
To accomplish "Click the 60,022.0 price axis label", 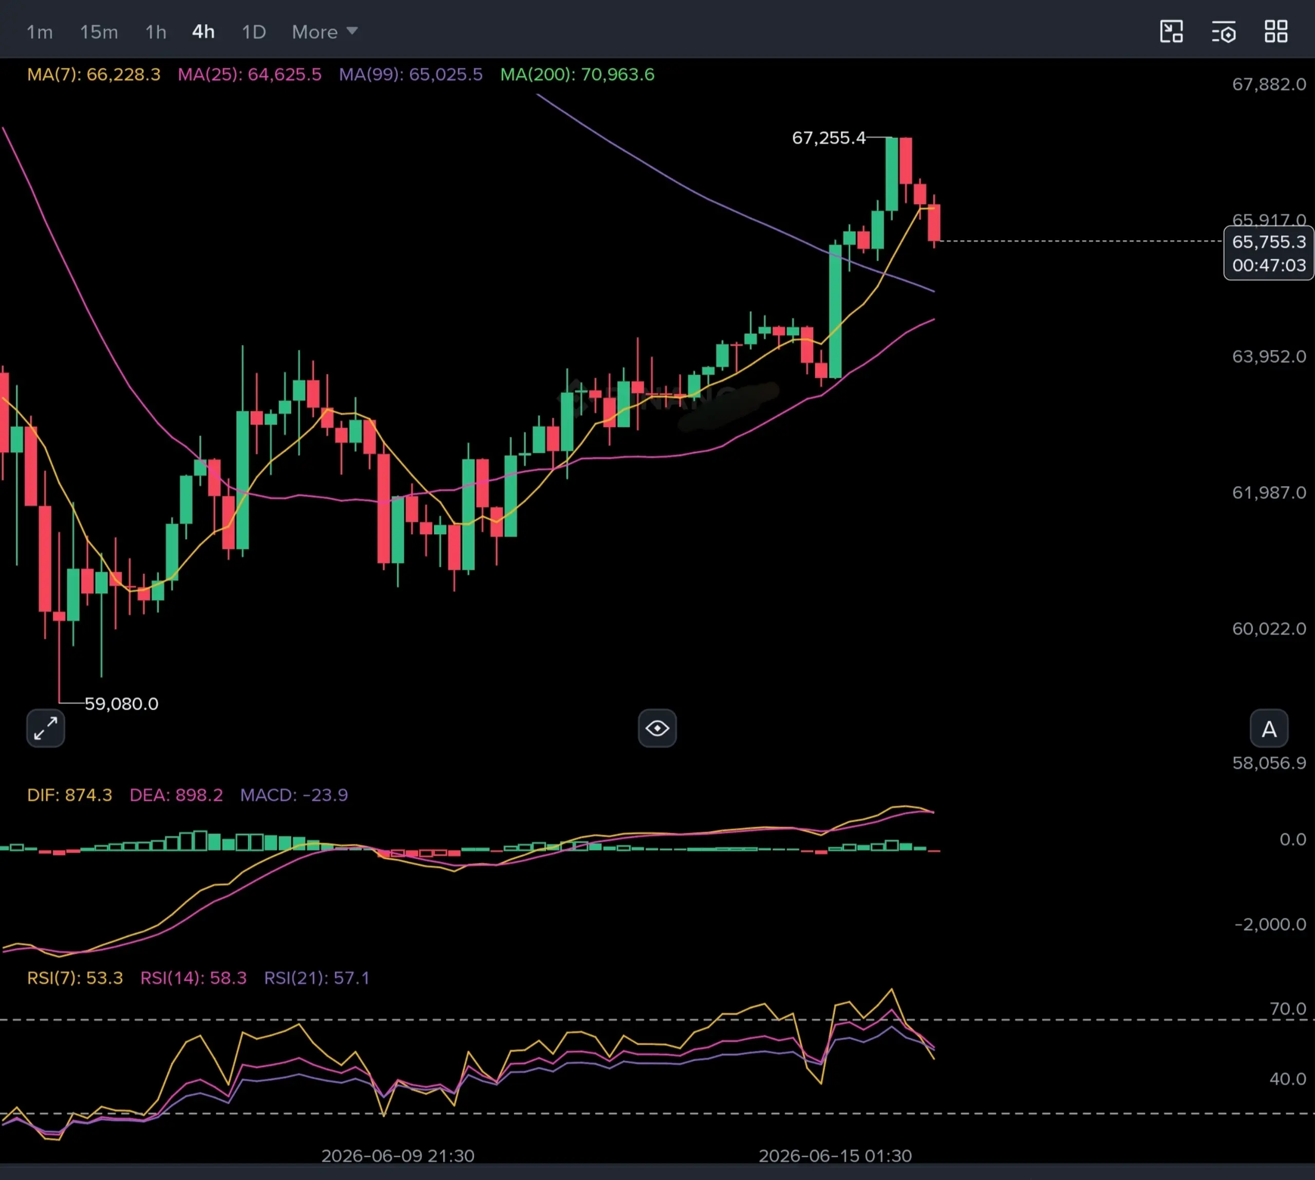I will click(x=1269, y=629).
